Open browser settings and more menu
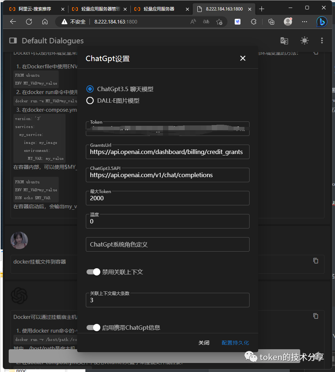 click(x=304, y=22)
